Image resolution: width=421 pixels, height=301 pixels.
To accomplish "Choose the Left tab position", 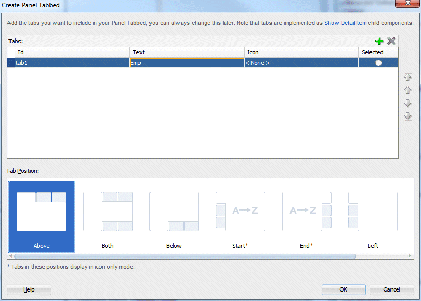I will 373,217.
